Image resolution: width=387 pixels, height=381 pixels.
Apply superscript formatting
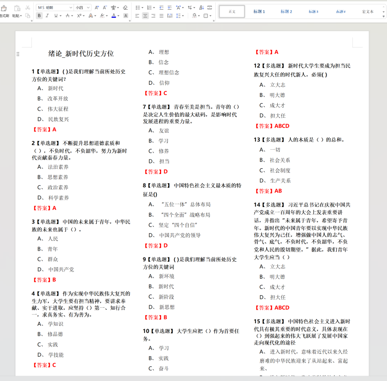click(79, 16)
